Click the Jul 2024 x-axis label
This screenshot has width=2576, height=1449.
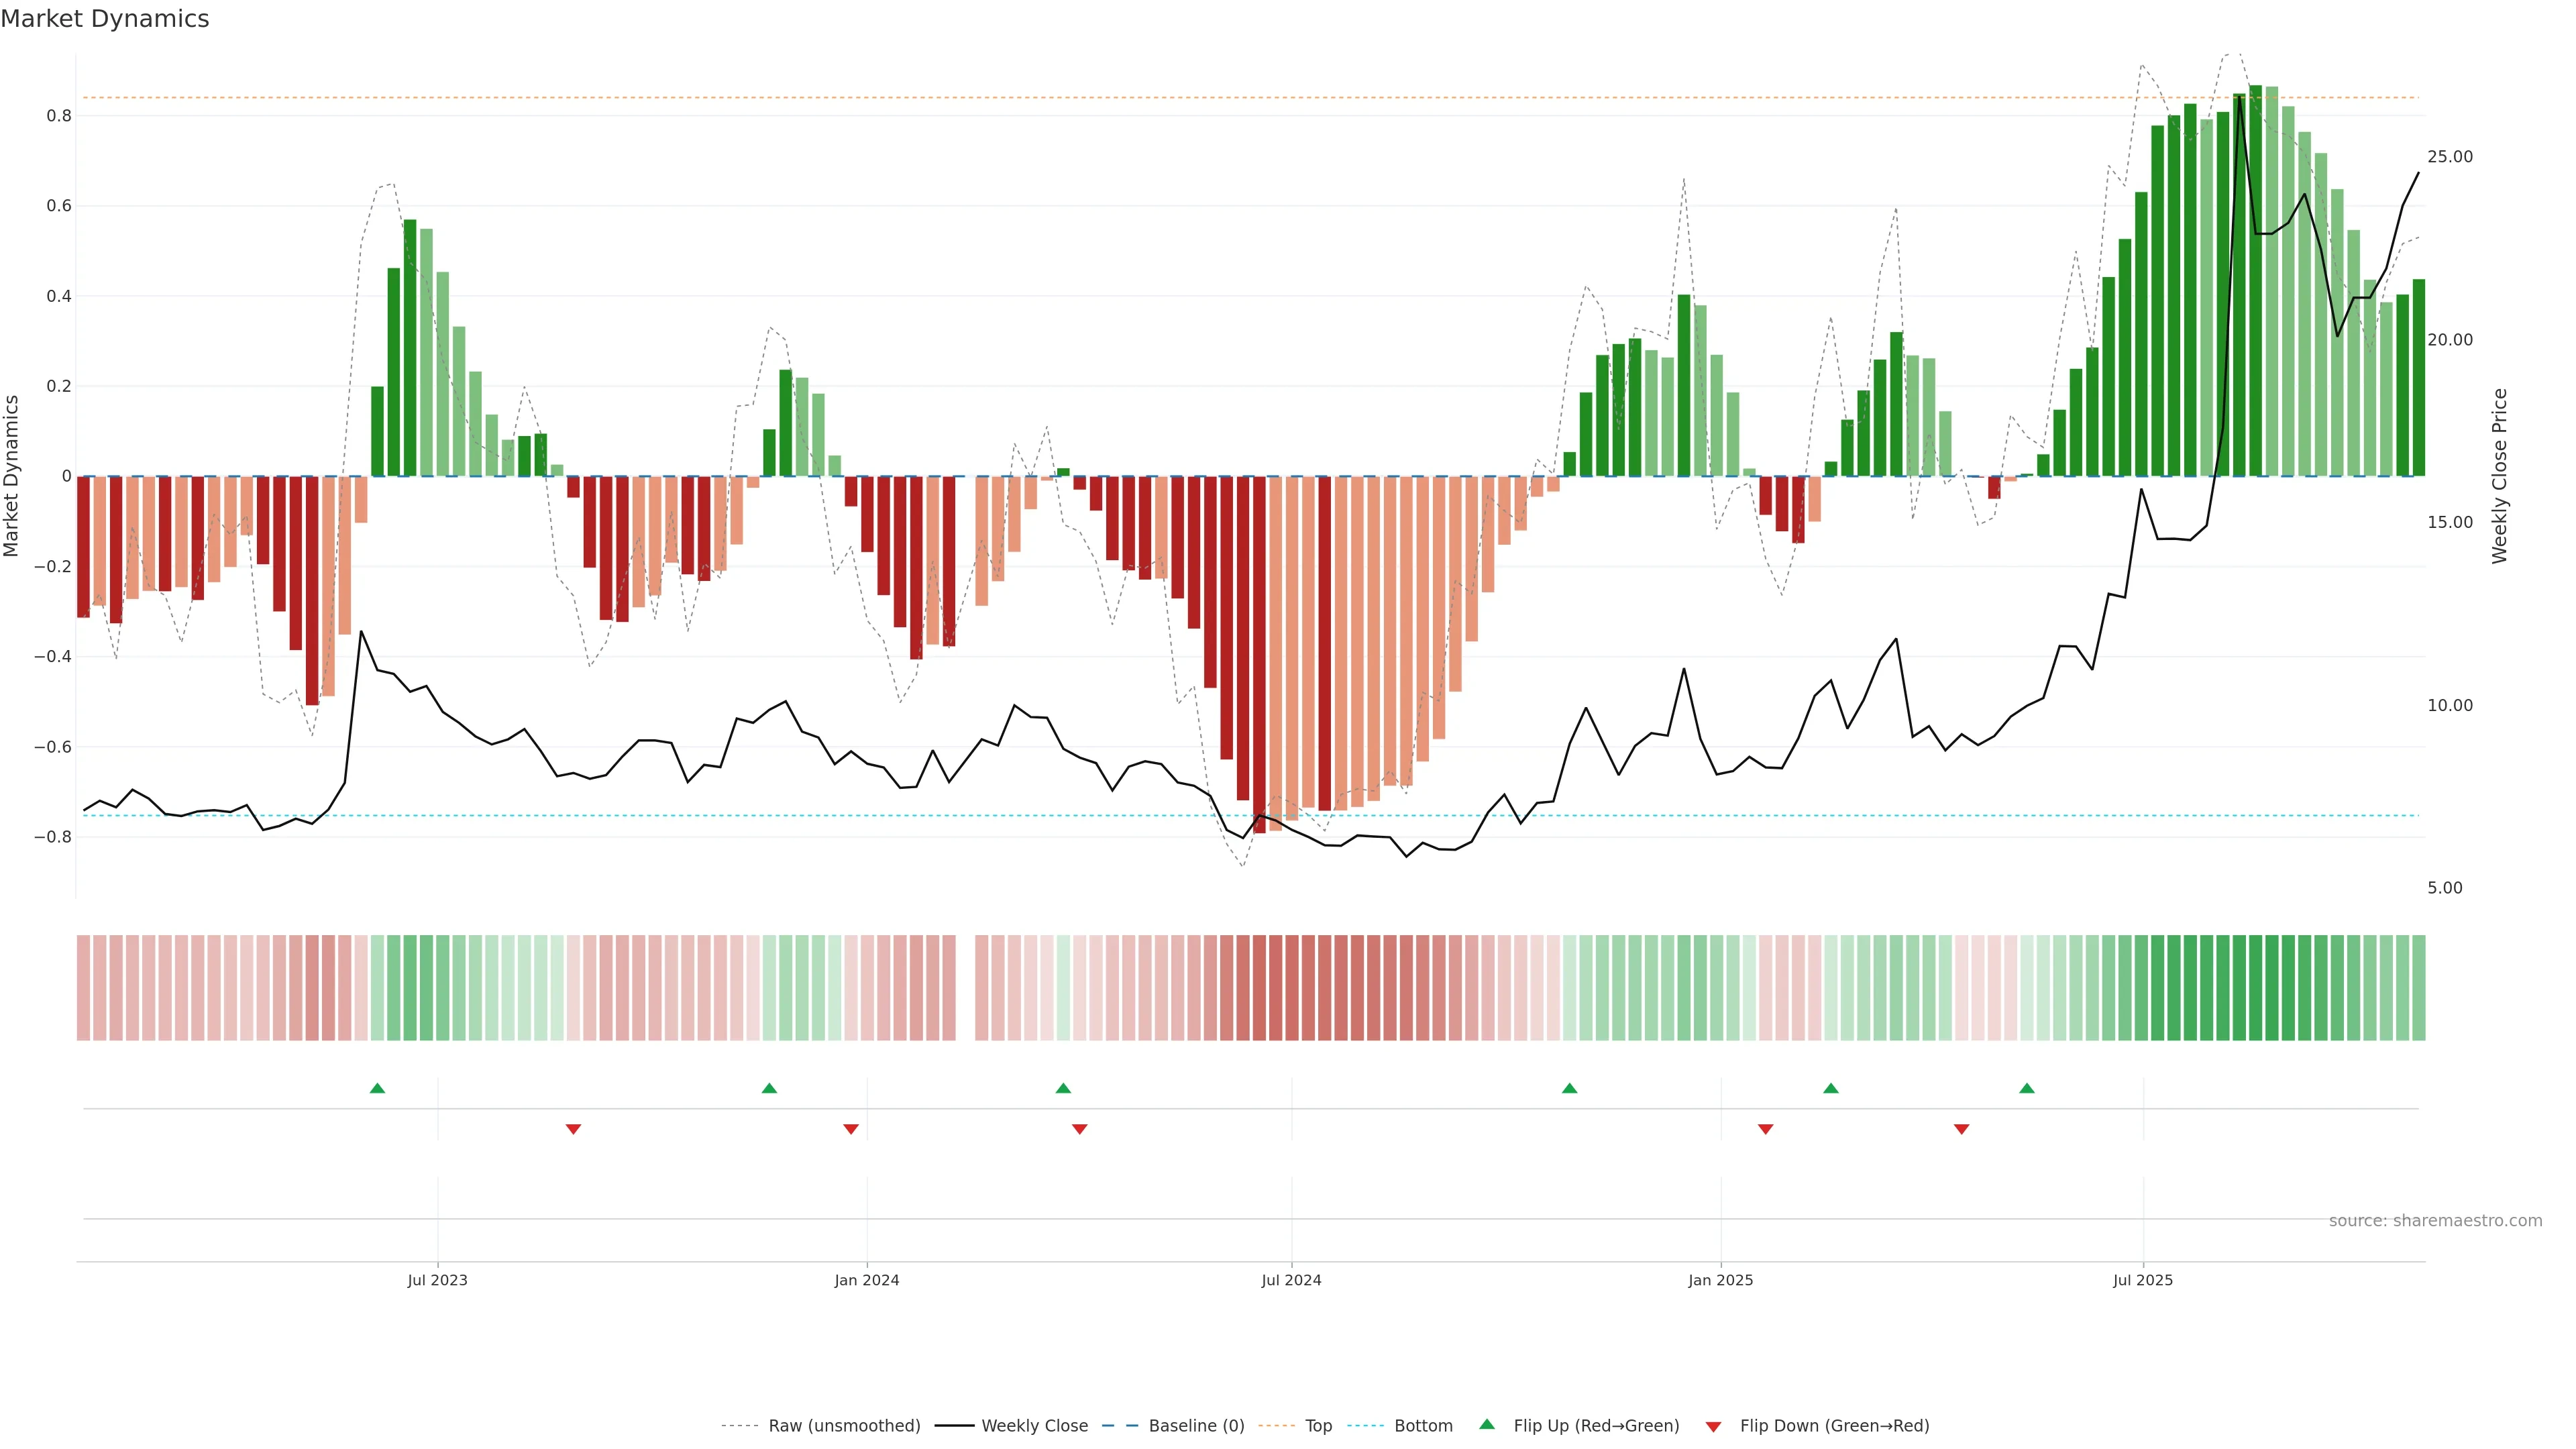coord(1291,1280)
